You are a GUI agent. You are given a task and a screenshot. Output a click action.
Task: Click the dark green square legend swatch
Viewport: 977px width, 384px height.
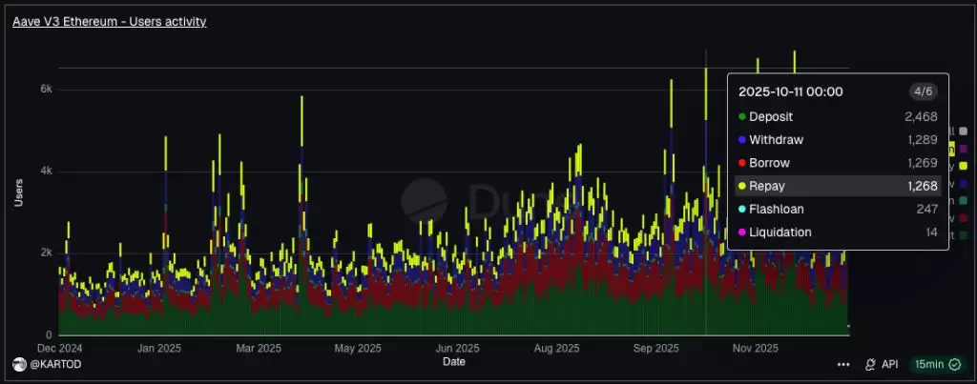pos(963,234)
